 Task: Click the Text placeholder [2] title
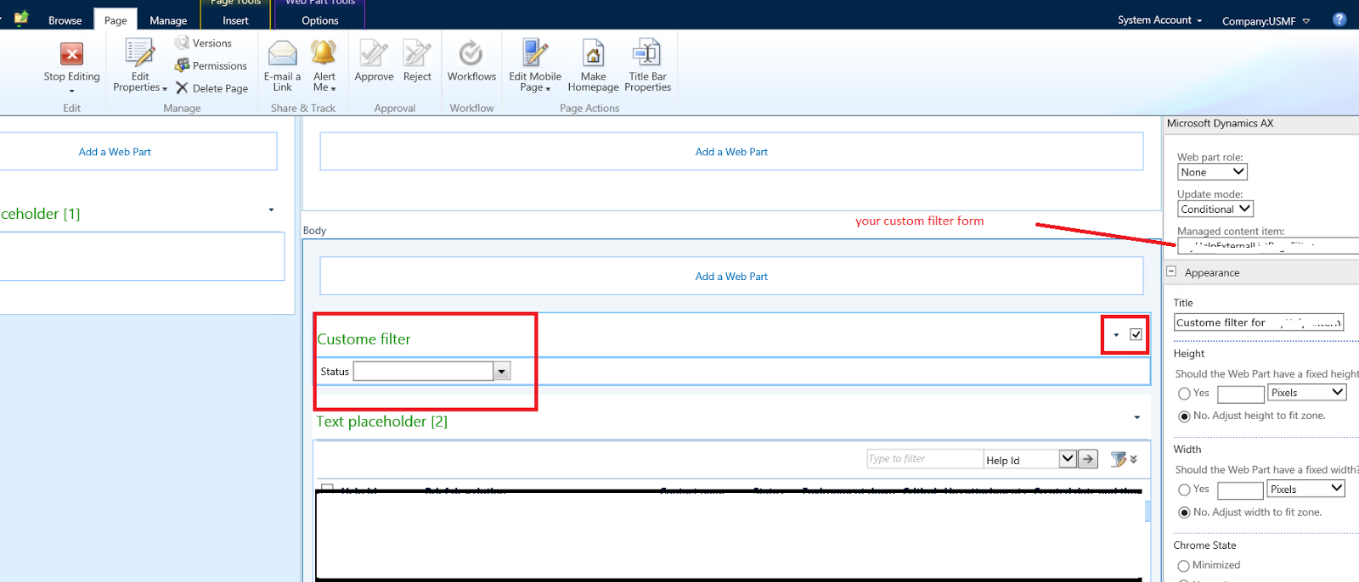tap(381, 422)
